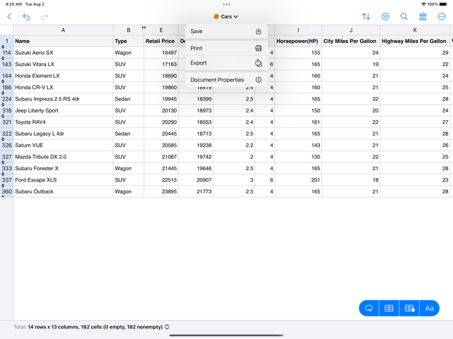Tap the three-dot multitasking indicator
Viewport: 453px width, 339px height.
pyautogui.click(x=227, y=4)
